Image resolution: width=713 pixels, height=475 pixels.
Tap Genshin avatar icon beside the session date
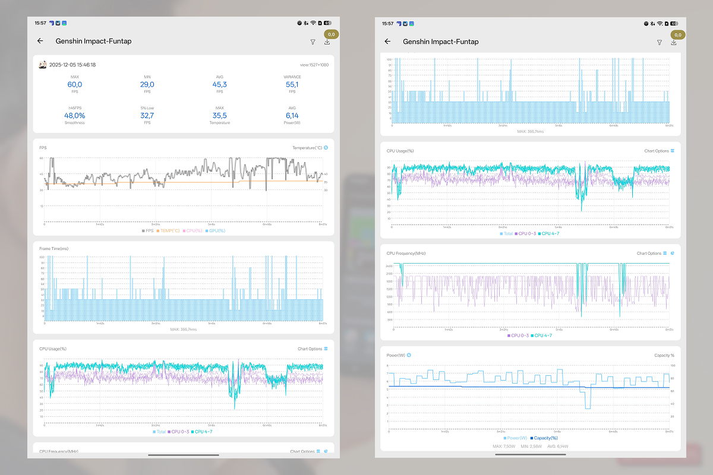[x=43, y=65]
